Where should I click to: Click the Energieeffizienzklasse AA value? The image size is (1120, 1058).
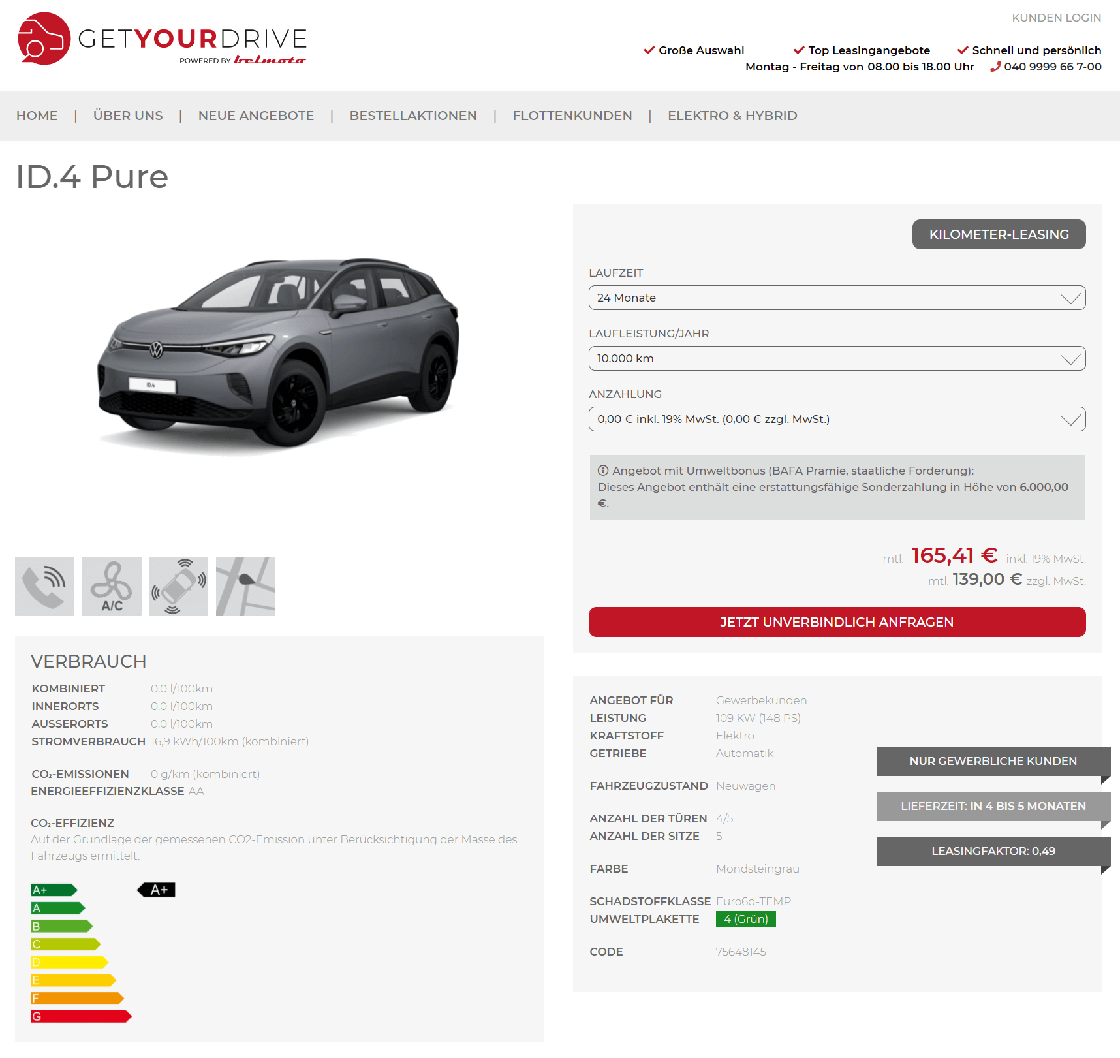pyautogui.click(x=196, y=791)
